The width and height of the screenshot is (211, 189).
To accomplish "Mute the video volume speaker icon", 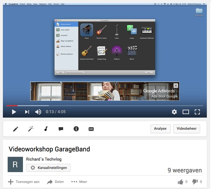I will pos(38,112).
